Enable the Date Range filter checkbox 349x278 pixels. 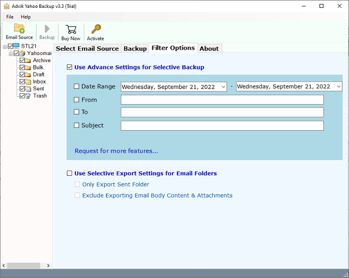click(x=76, y=86)
